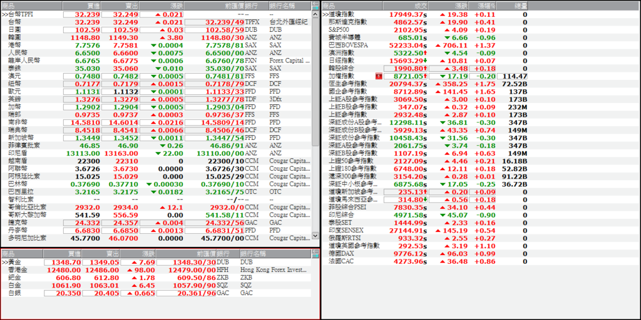Click the 商品 header in gold panel
The image size is (641, 320).
coord(22,254)
